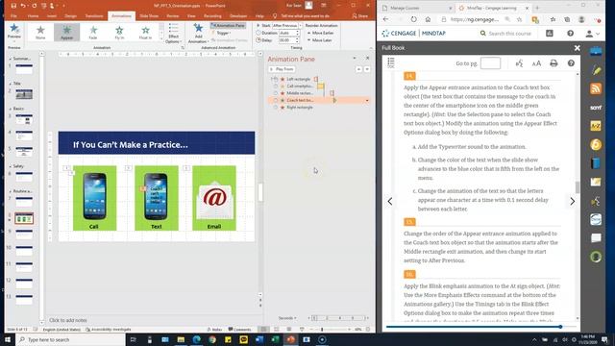Screen dimensions: 615x346
Task: Select Call smartphone animation entry
Action: point(300,86)
